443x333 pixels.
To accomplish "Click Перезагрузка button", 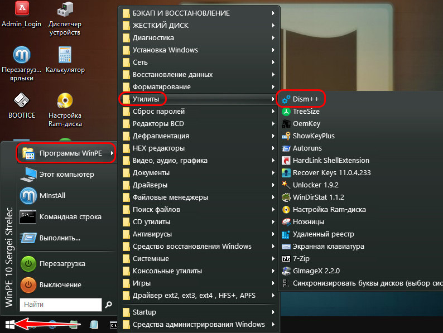I will pyautogui.click(x=68, y=264).
